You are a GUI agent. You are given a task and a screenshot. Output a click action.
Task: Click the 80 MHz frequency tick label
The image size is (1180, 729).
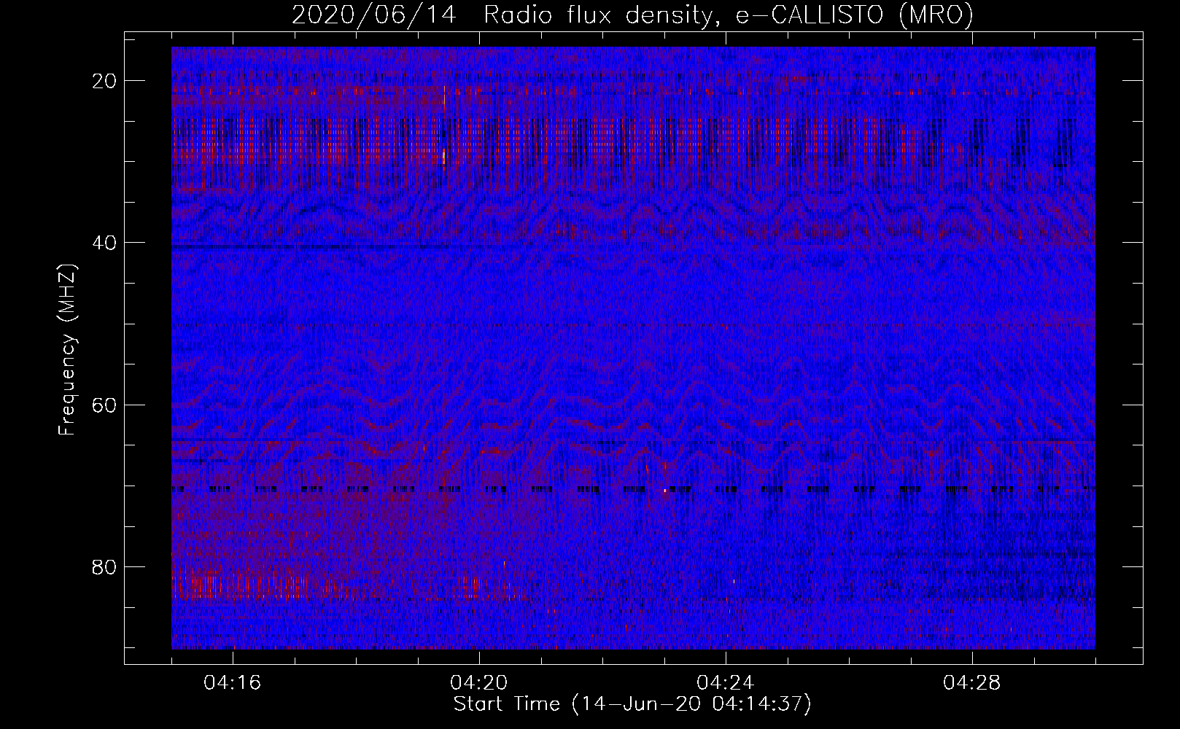(105, 566)
